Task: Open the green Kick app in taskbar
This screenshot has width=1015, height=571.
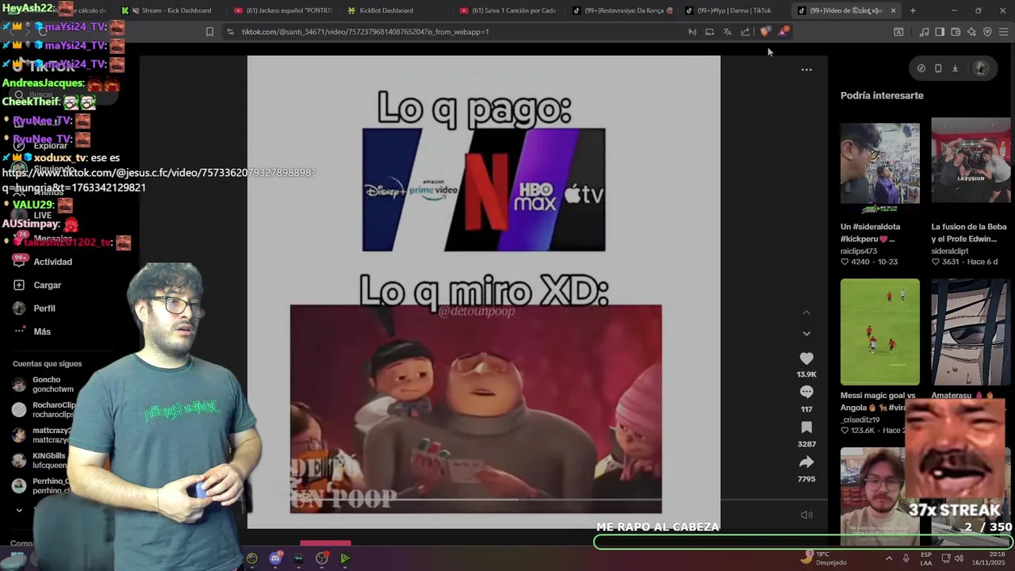Action: [345, 558]
